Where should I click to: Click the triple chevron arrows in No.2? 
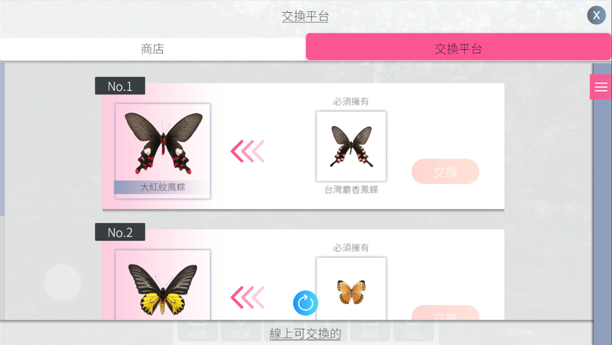(x=248, y=297)
